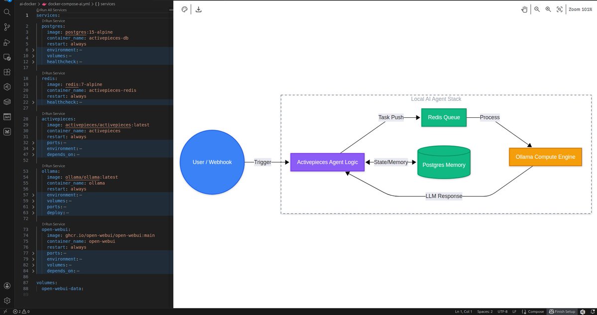This screenshot has width=597, height=315.
Task: Expand the open-webui ports fold on line 77
Action: click(33, 253)
